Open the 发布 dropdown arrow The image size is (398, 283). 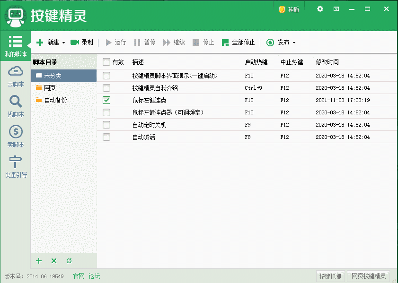(x=293, y=42)
